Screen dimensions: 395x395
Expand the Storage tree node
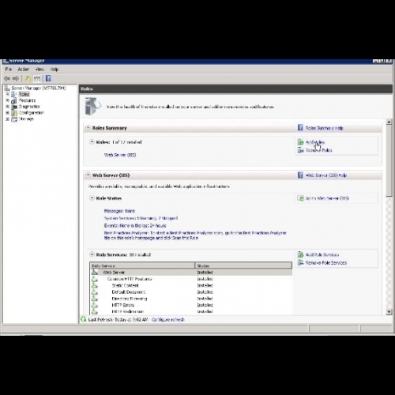pos(7,119)
